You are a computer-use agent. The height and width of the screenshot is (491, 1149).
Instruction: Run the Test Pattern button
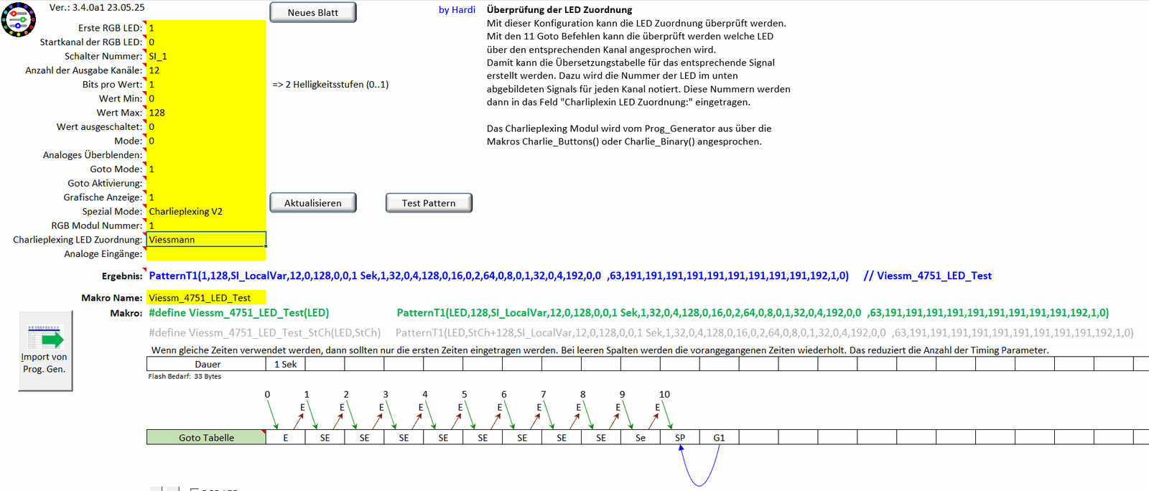click(x=429, y=203)
